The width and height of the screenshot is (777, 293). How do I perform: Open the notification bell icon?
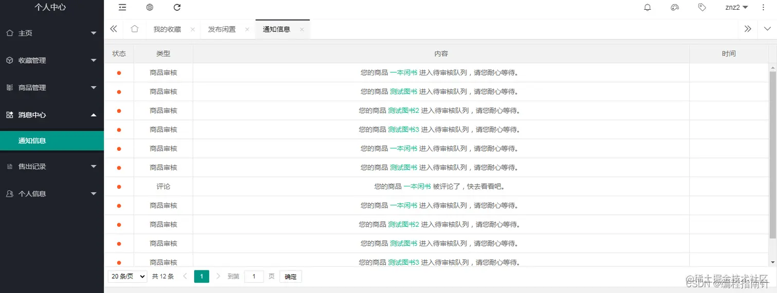(647, 7)
